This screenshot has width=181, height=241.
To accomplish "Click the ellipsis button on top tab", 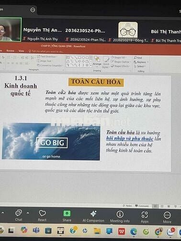I will (33, 10).
